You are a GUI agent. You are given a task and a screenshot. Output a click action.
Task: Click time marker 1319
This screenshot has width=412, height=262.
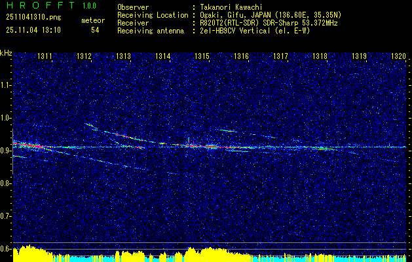pyautogui.click(x=359, y=56)
